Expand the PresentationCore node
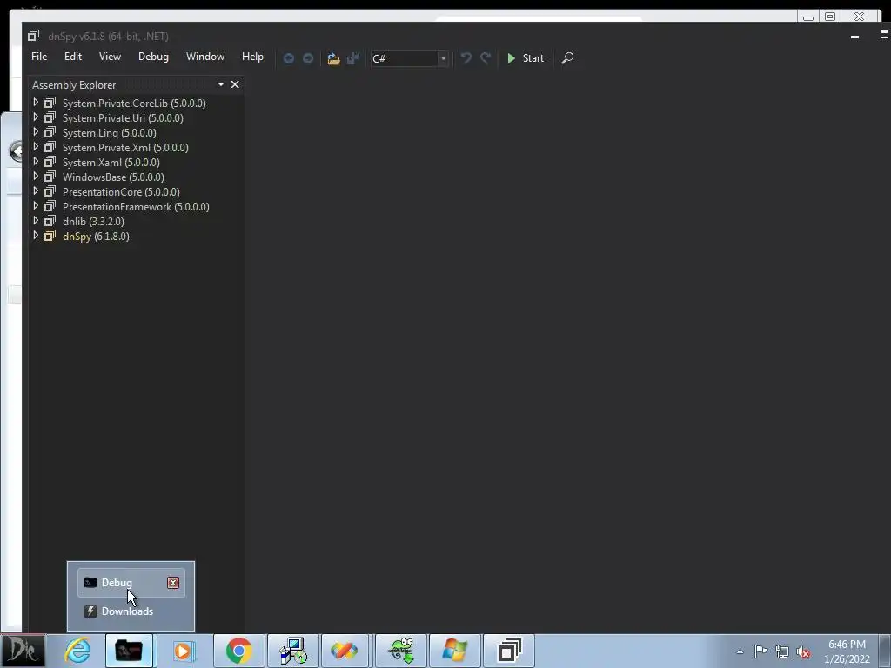Image resolution: width=891 pixels, height=668 pixels. pyautogui.click(x=36, y=191)
